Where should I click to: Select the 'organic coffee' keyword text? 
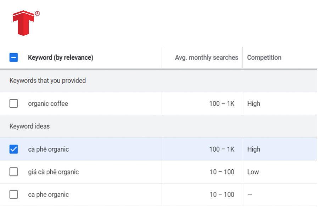click(48, 104)
